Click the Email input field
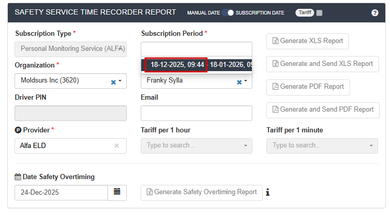Viewport: 390px width, 216px height. pos(196,113)
